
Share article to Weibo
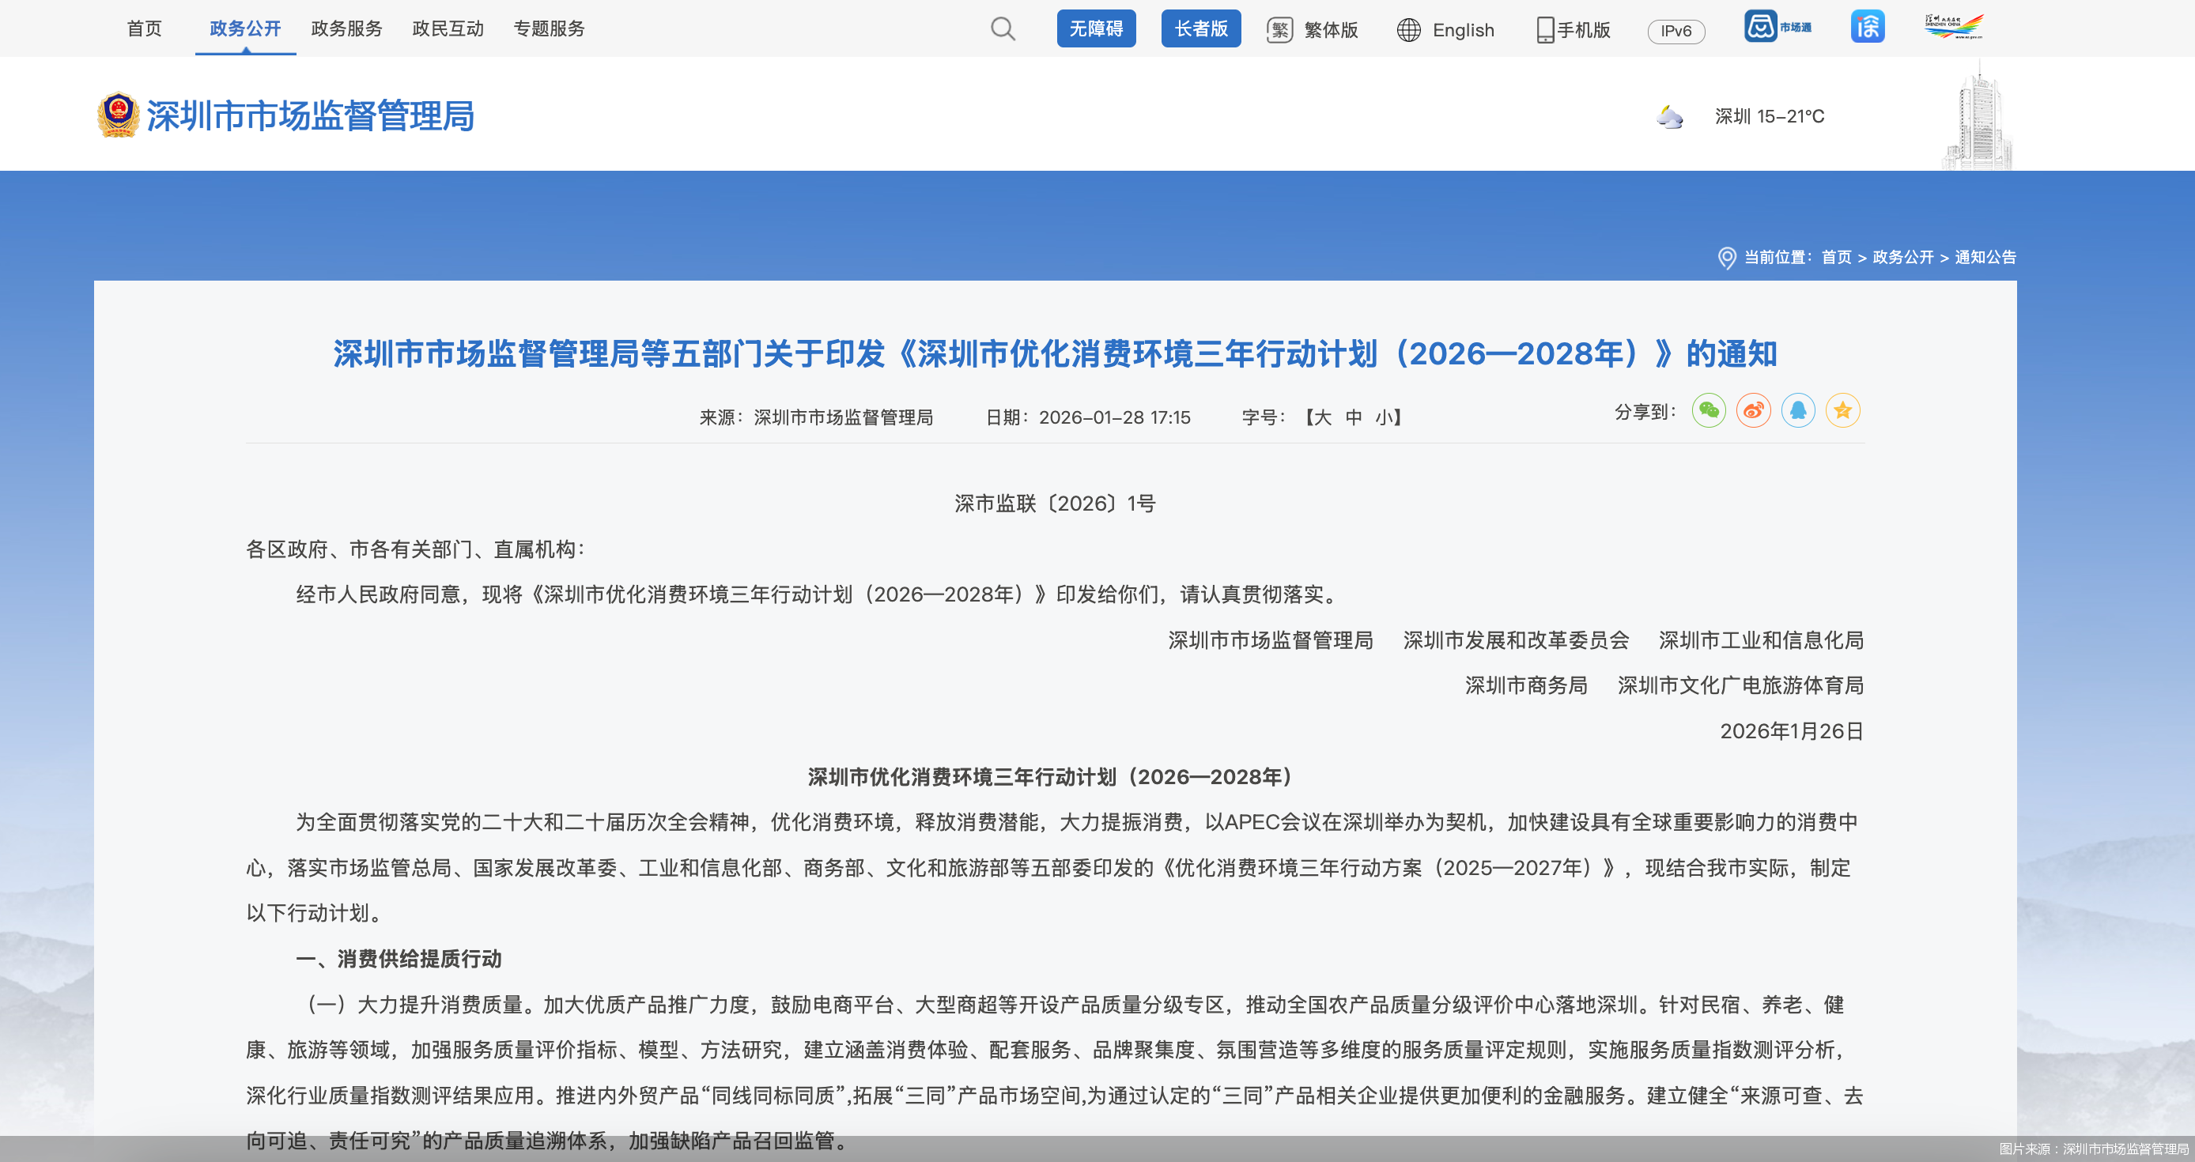pos(1753,410)
